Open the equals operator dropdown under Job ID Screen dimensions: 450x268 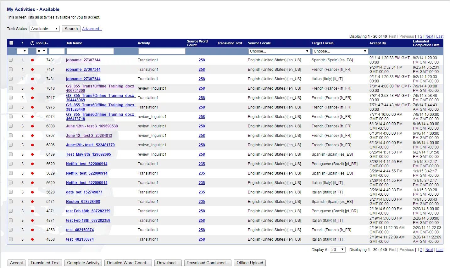coord(42,51)
